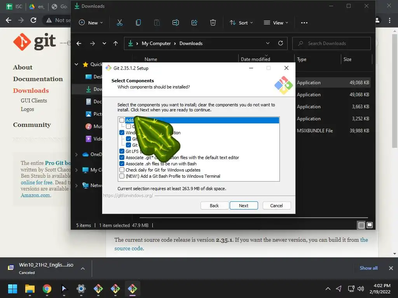398x298 pixels.
Task: Click Downloads in the address breadcrumb
Action: pyautogui.click(x=191, y=43)
